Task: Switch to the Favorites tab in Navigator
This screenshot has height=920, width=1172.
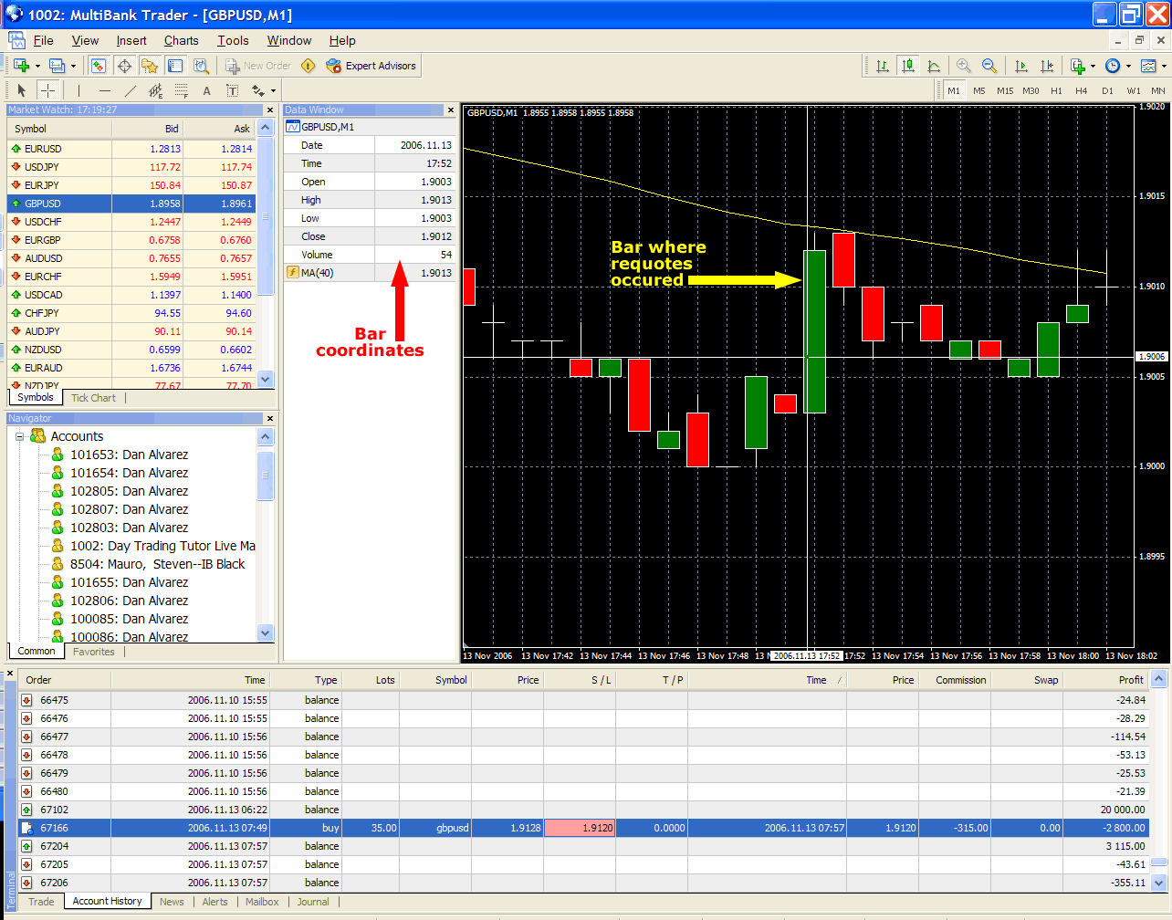Action: click(94, 652)
